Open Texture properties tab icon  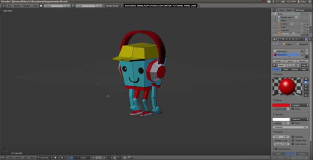(310, 39)
